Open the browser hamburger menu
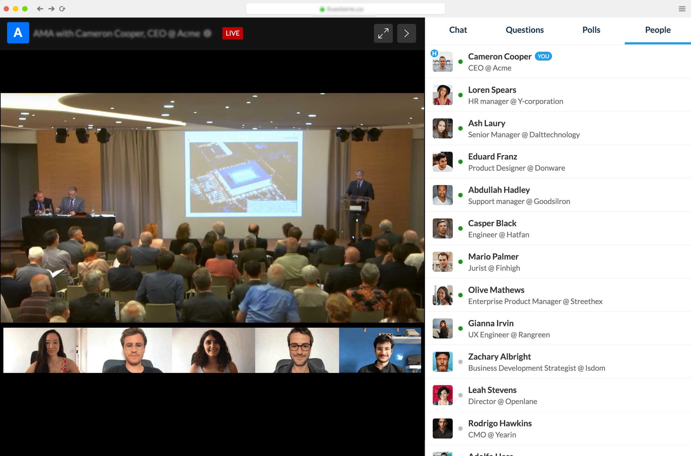 pyautogui.click(x=682, y=9)
